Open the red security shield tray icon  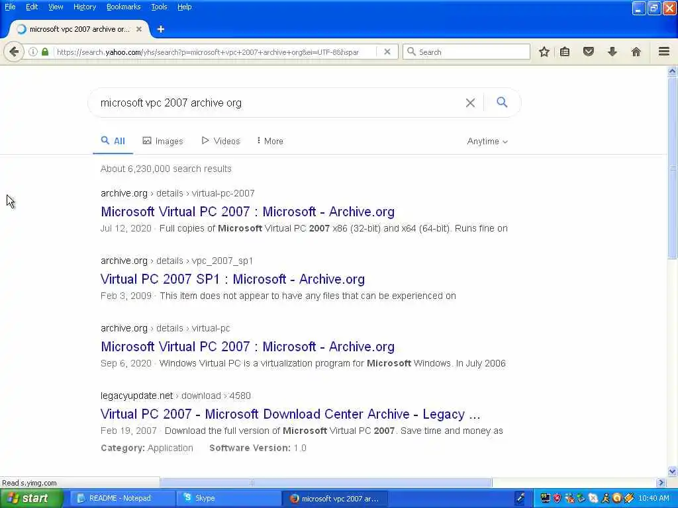click(557, 498)
